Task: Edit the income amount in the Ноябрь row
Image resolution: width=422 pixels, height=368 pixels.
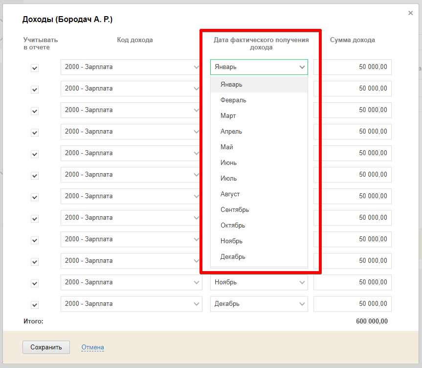Action: coord(352,282)
